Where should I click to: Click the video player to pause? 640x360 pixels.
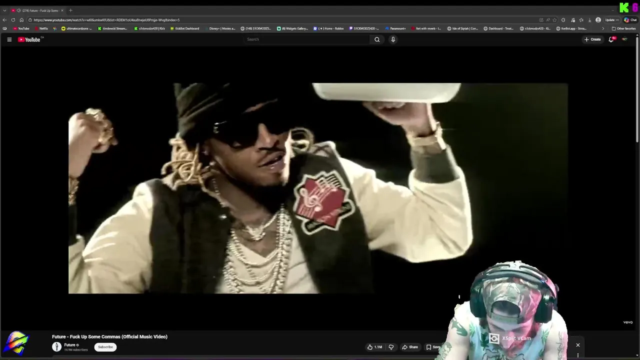pos(318,188)
